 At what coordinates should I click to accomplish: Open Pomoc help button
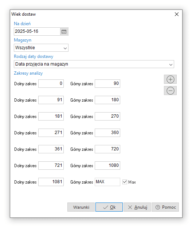pyautogui.click(x=165, y=207)
